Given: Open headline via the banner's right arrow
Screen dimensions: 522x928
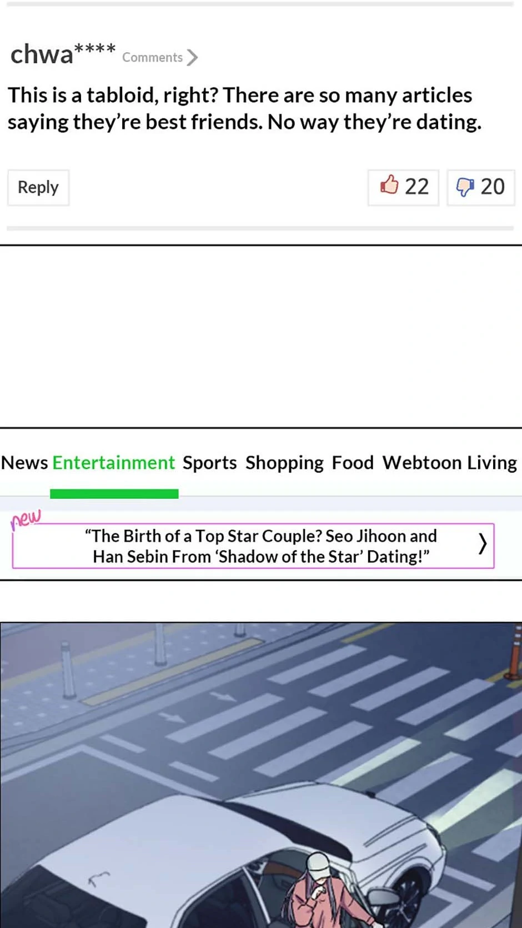Looking at the screenshot, I should tap(482, 545).
